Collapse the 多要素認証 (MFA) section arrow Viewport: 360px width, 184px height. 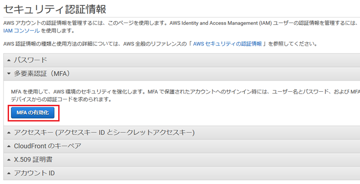click(x=9, y=74)
